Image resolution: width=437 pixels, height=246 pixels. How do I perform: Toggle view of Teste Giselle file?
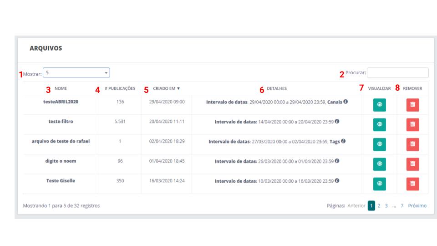379,183
